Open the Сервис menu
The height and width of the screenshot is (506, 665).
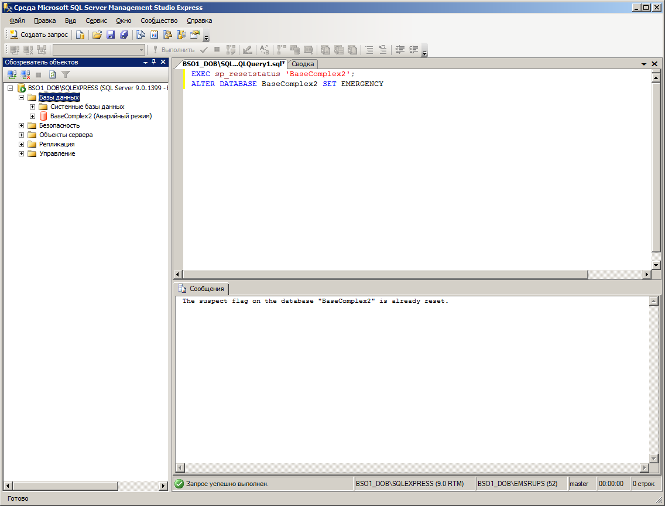coord(96,20)
